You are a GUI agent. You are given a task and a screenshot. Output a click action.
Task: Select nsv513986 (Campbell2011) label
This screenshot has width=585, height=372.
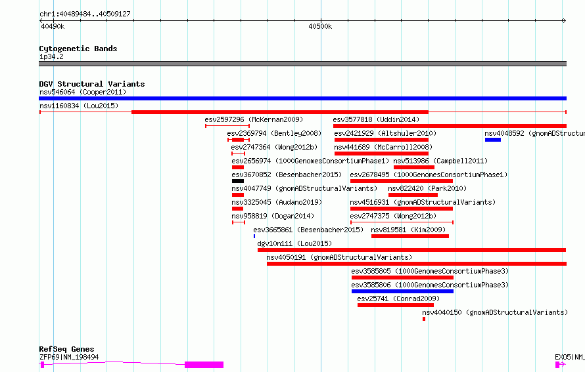440,161
